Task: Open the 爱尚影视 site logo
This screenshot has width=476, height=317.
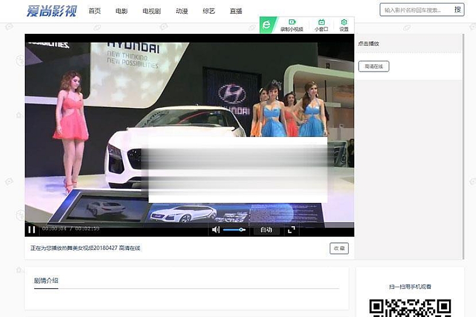Action: pos(51,11)
